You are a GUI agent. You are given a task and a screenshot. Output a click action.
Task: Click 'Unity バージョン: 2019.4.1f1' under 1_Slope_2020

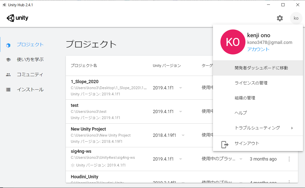click(x=96, y=94)
